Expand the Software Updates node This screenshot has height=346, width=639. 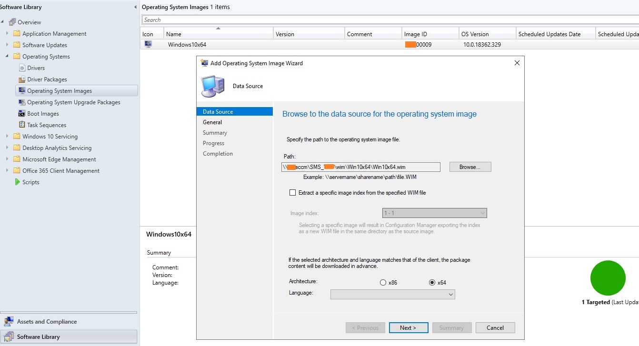pos(7,45)
